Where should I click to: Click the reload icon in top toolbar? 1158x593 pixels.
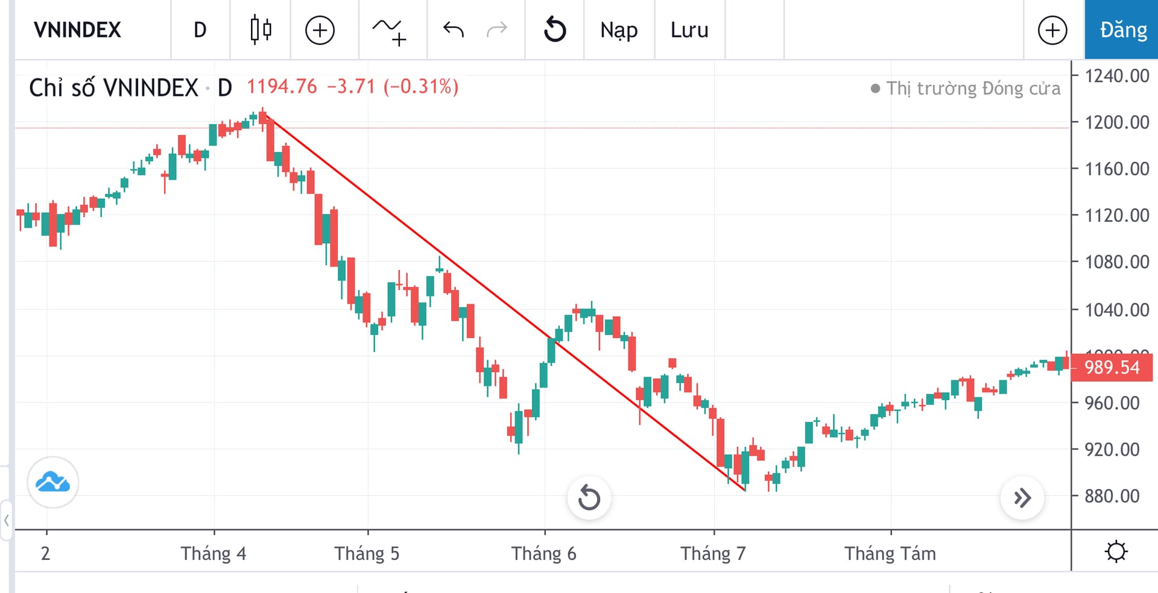point(555,30)
